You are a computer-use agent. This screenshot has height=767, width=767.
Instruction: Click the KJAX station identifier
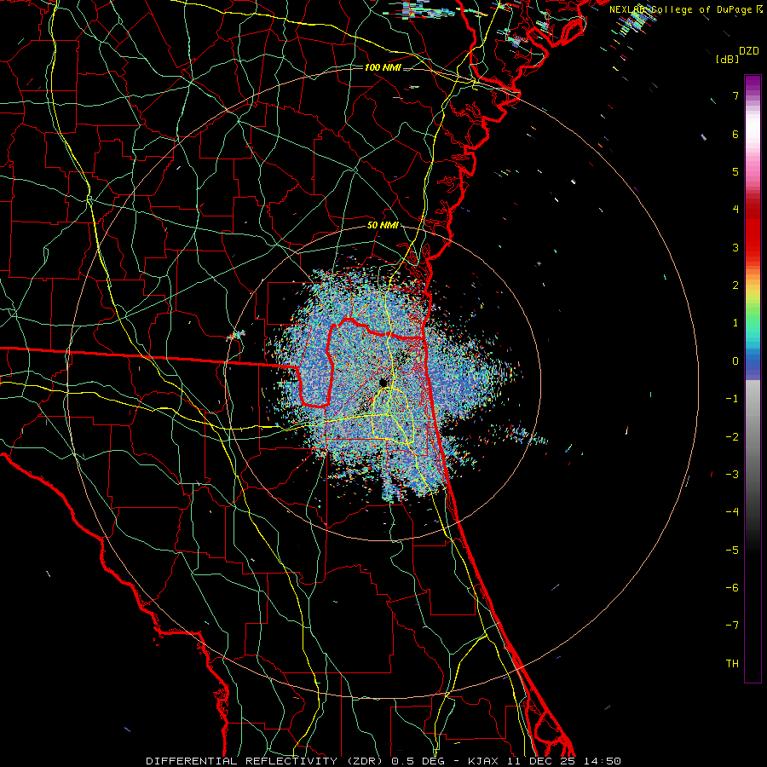(483, 761)
